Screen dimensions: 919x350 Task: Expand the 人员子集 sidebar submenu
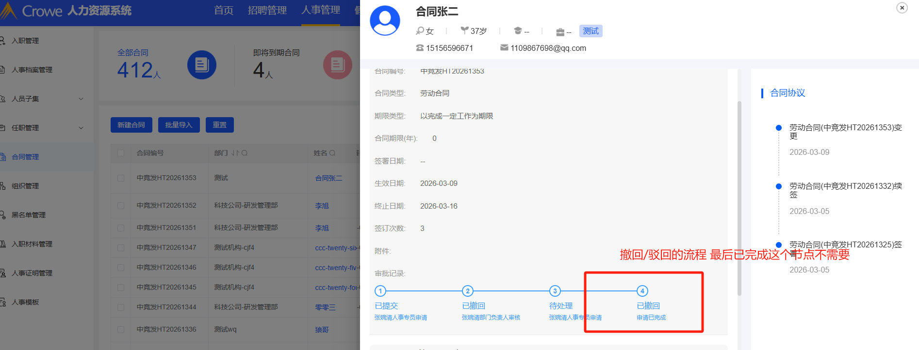click(x=81, y=99)
